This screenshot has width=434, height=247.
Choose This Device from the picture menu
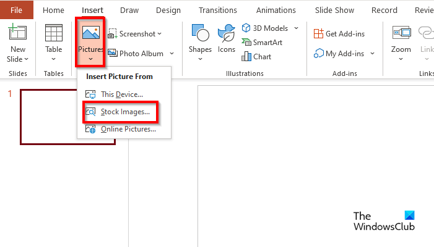pyautogui.click(x=121, y=94)
